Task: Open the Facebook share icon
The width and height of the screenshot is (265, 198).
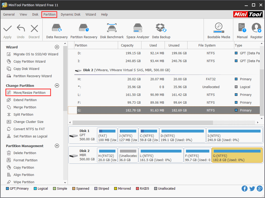Action: 244,189
